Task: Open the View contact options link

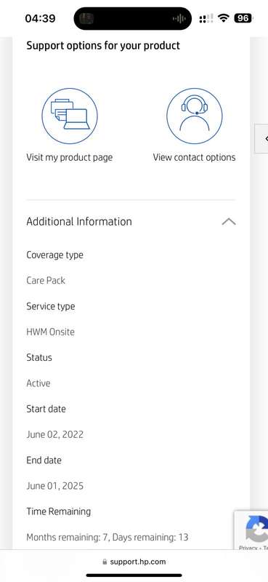Action: click(194, 157)
